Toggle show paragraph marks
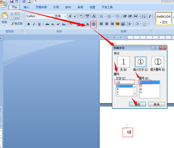The image size is (174, 148). [150, 17]
